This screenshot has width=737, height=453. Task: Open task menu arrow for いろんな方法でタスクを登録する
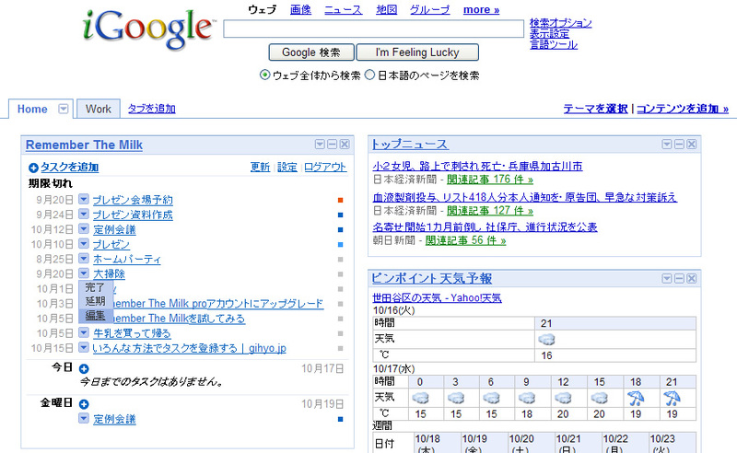pos(84,348)
